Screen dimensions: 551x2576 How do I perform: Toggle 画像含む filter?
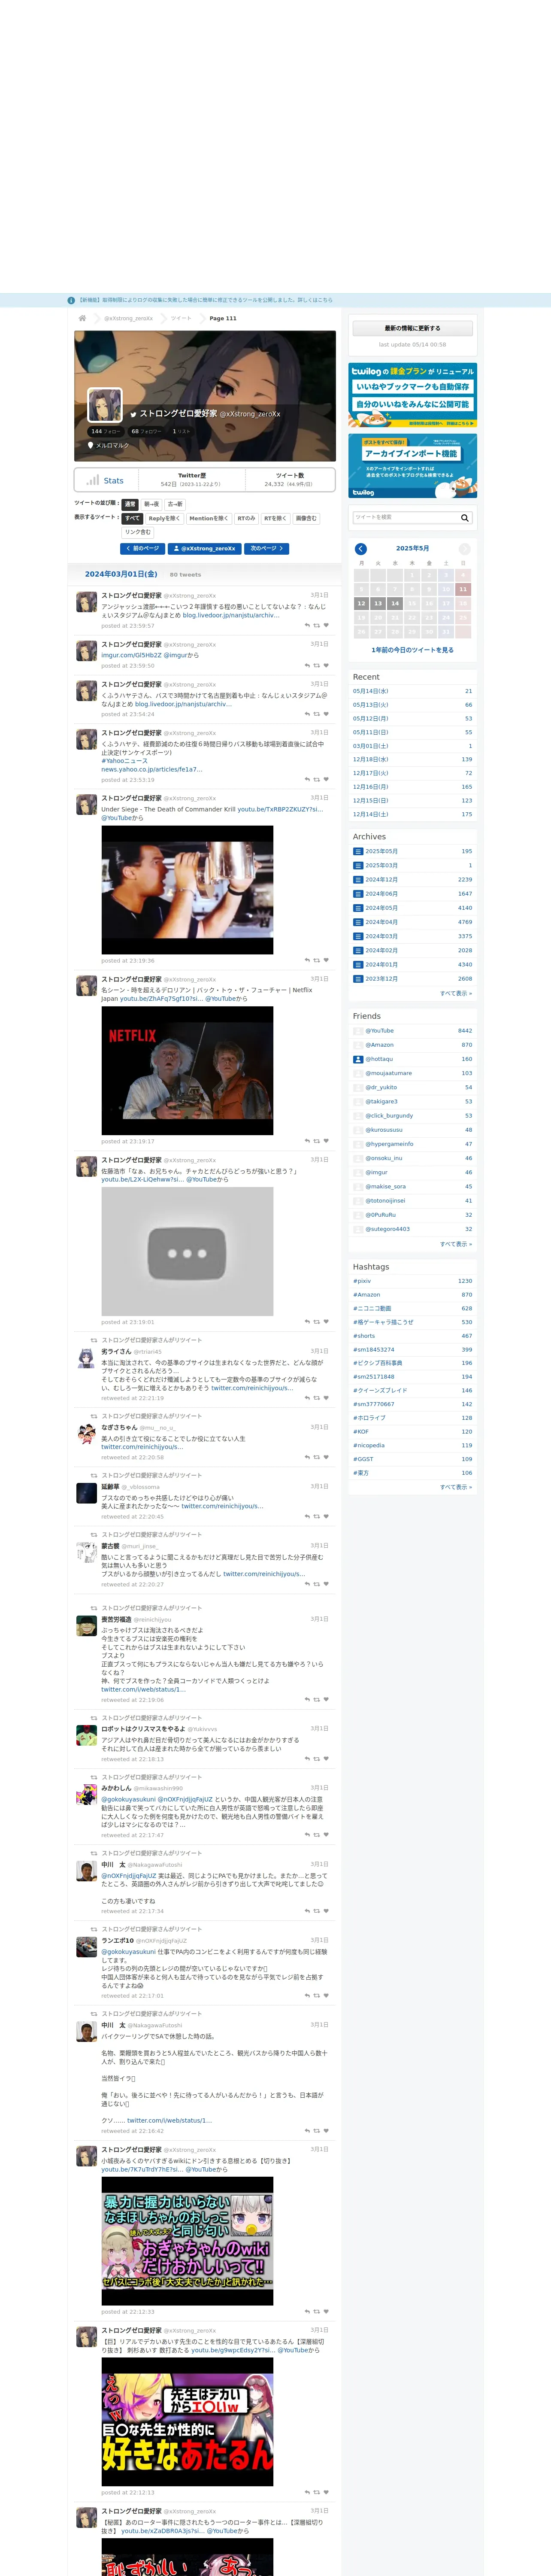point(306,518)
